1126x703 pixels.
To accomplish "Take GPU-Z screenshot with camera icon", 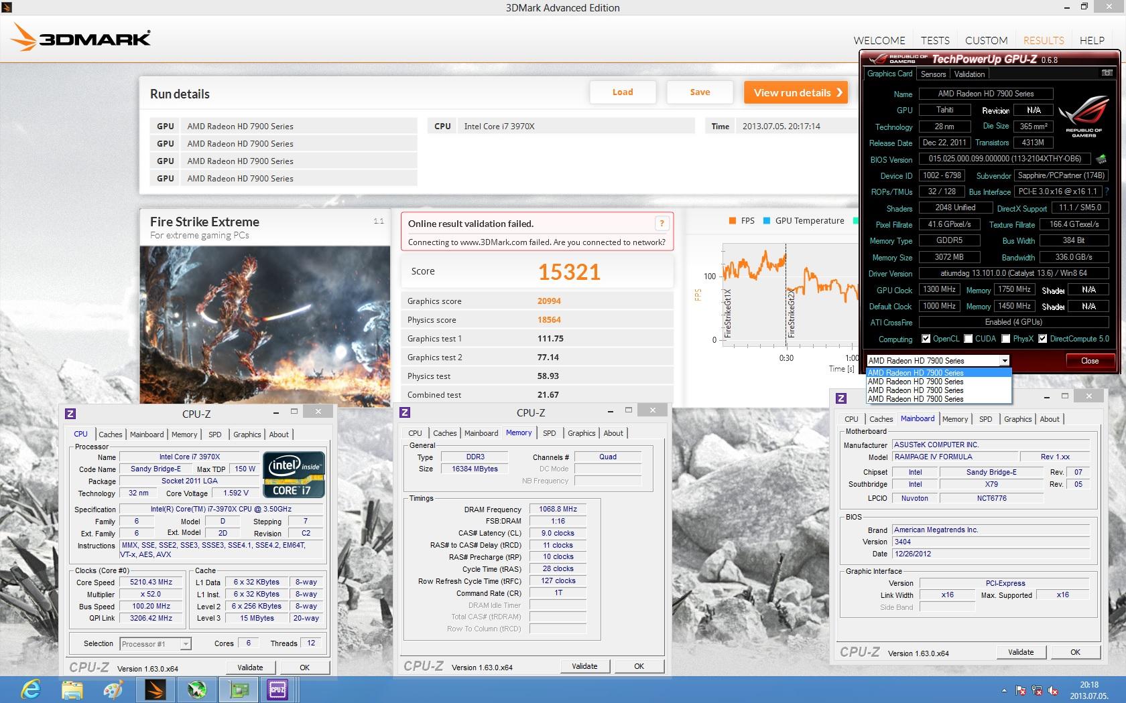I will [x=1107, y=73].
